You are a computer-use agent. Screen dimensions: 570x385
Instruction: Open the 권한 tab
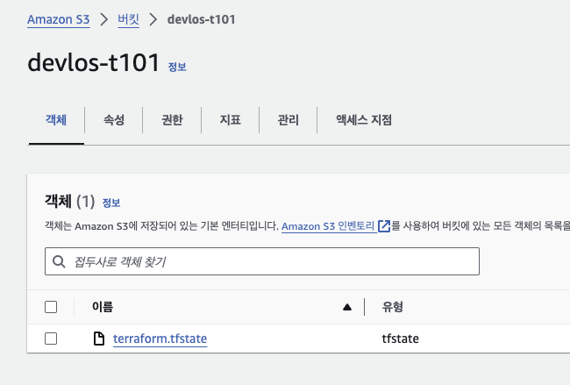pos(172,120)
